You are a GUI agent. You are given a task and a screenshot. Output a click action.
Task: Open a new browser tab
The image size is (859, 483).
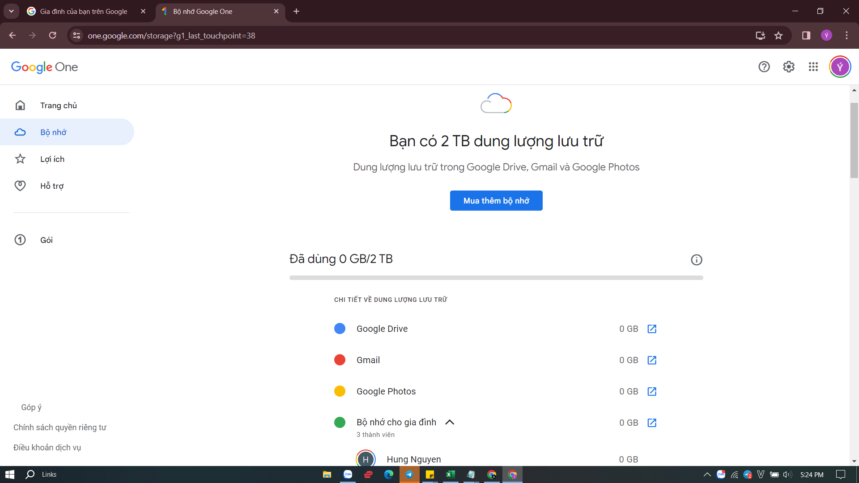coord(296,11)
